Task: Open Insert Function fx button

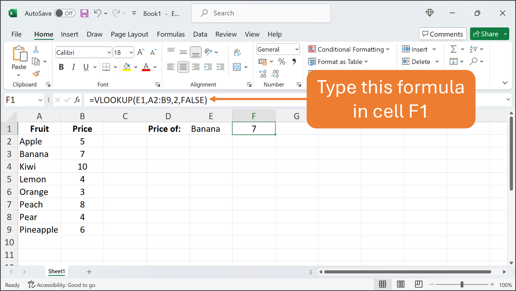Action: coord(78,100)
